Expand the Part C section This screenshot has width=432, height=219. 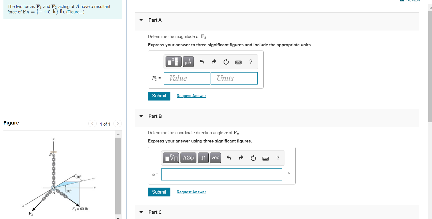point(141,212)
